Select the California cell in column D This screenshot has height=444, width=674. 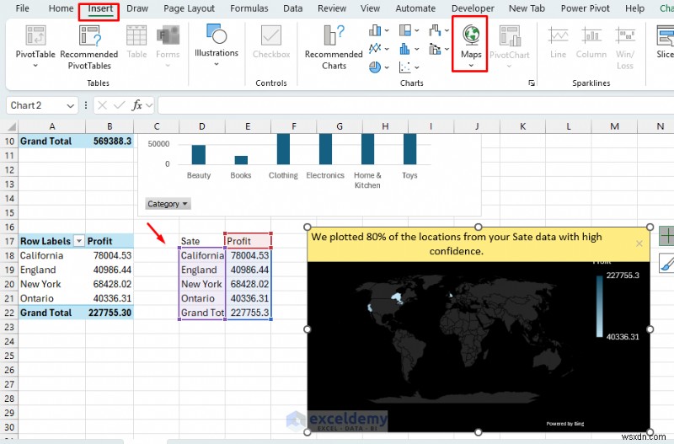202,255
